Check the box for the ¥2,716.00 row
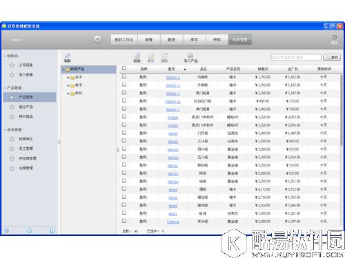Image resolution: width=345 pixels, height=258 pixels. click(124, 197)
